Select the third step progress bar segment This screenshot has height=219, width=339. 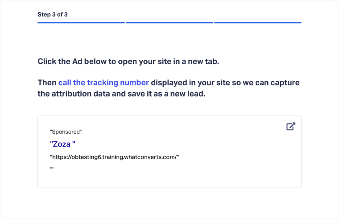(257, 22)
